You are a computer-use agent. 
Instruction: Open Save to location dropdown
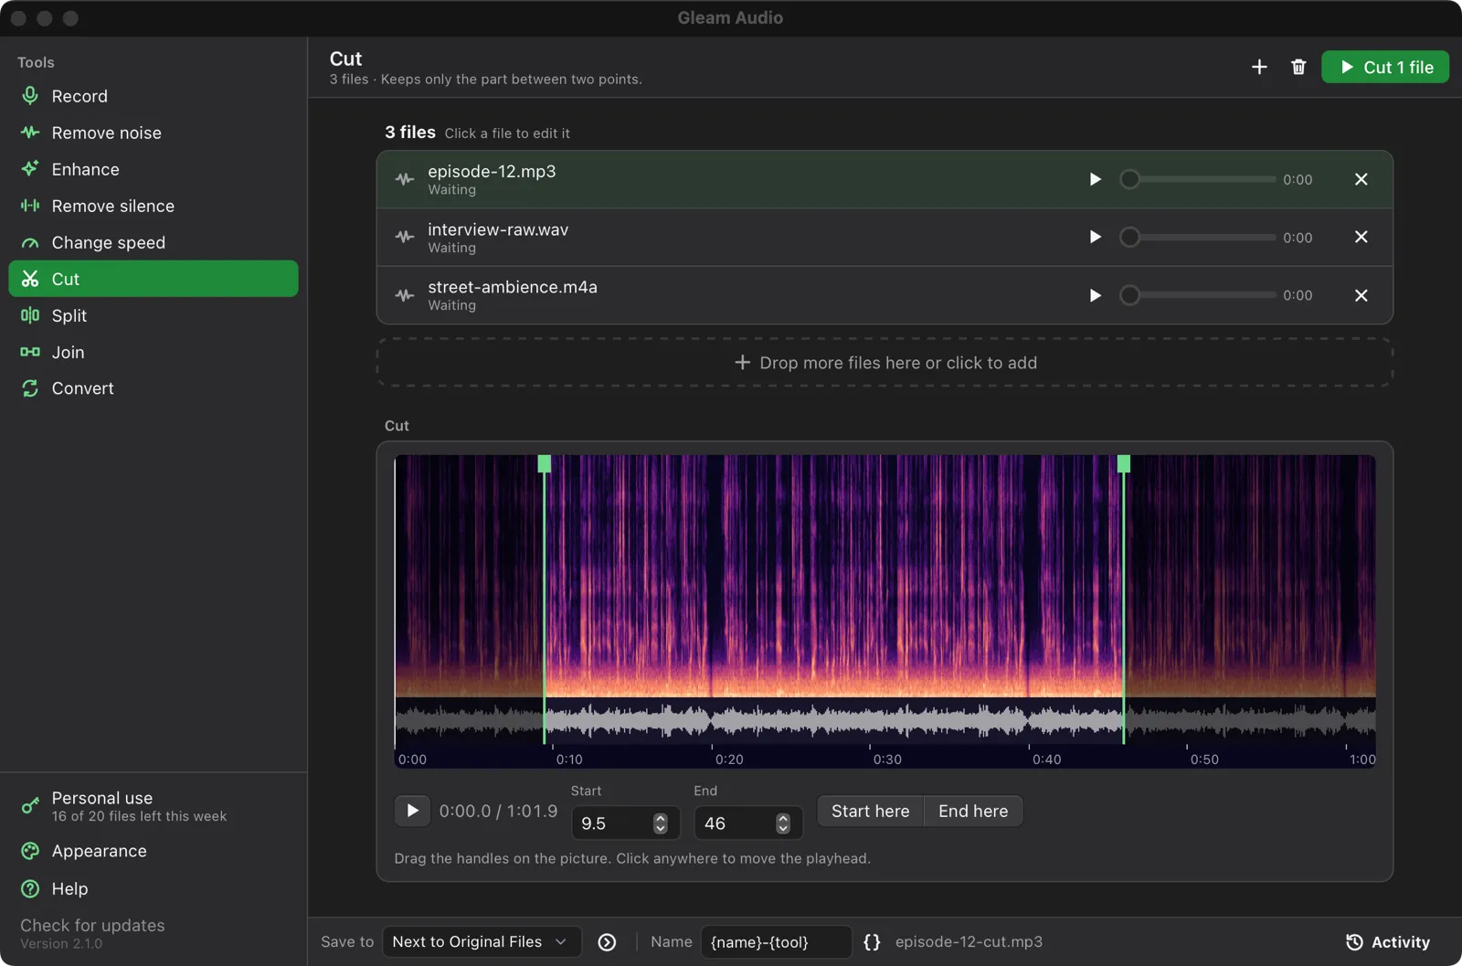[x=482, y=941]
